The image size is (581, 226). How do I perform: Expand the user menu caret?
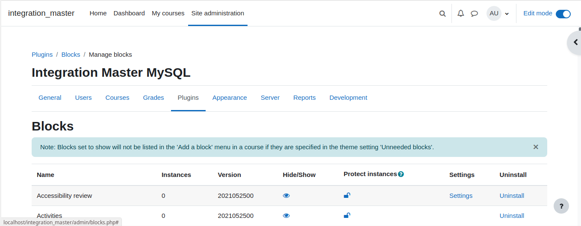pyautogui.click(x=507, y=14)
